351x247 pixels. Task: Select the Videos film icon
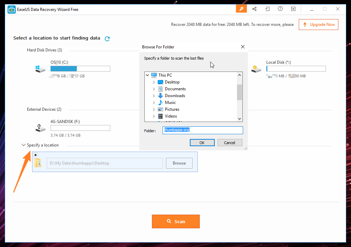click(x=160, y=116)
